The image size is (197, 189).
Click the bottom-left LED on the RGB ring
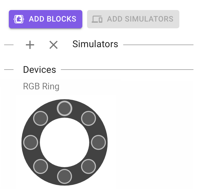click(41, 167)
